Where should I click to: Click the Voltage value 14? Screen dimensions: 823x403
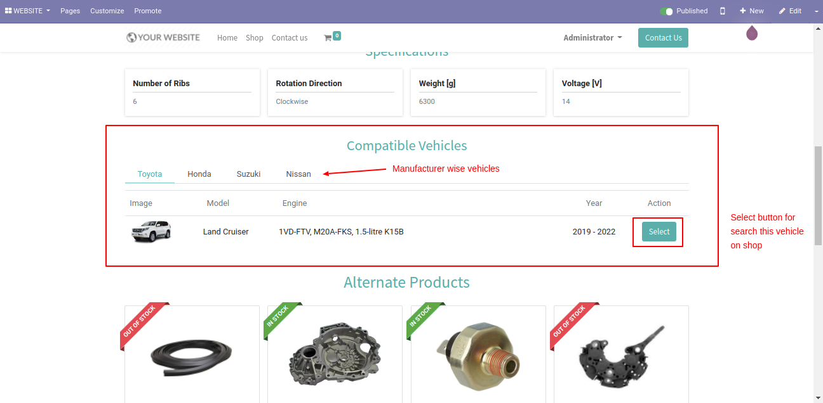[x=566, y=101]
